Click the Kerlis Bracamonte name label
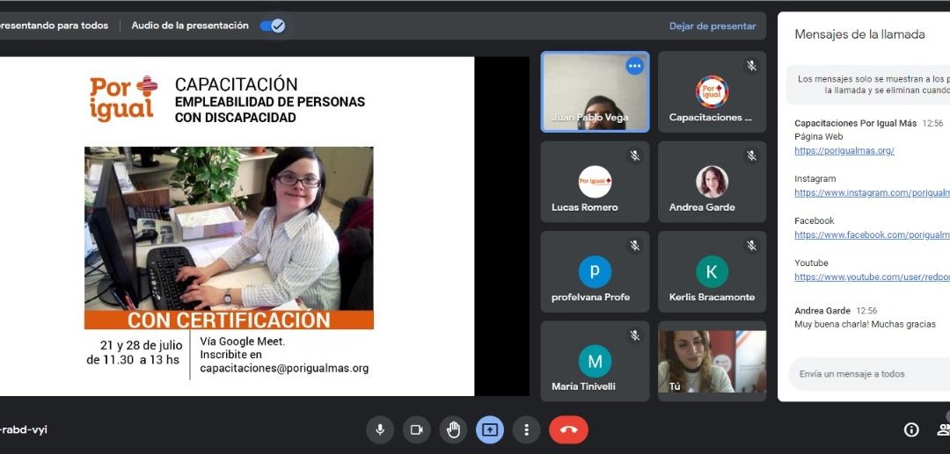Image resolution: width=950 pixels, height=454 pixels. [x=712, y=298]
